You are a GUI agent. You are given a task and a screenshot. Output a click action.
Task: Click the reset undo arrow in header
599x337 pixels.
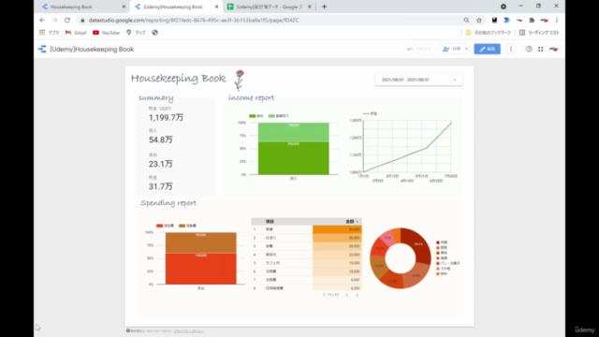tap(410, 49)
